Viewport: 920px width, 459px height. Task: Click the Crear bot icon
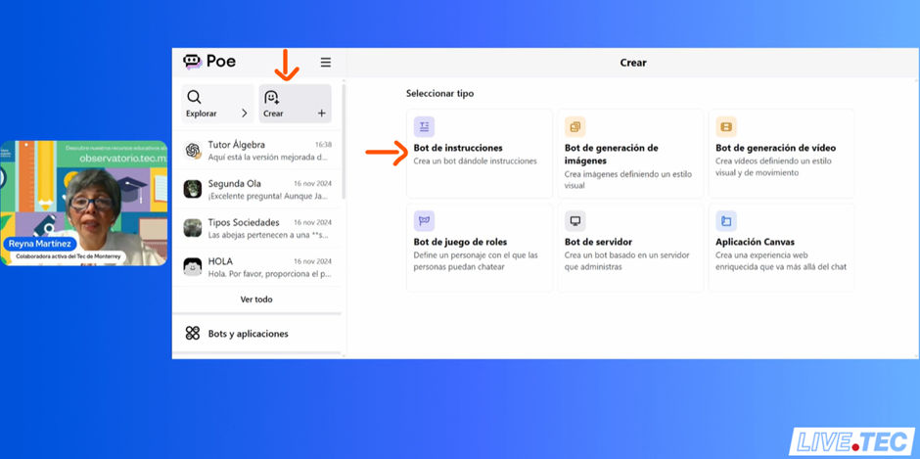(x=271, y=97)
